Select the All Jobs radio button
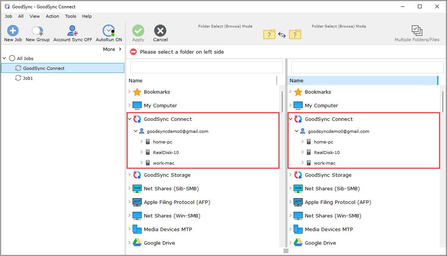The height and width of the screenshot is (256, 447). [x=11, y=58]
